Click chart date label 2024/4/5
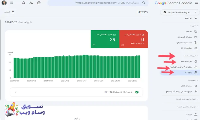The image size is (200, 120). pos(65,81)
